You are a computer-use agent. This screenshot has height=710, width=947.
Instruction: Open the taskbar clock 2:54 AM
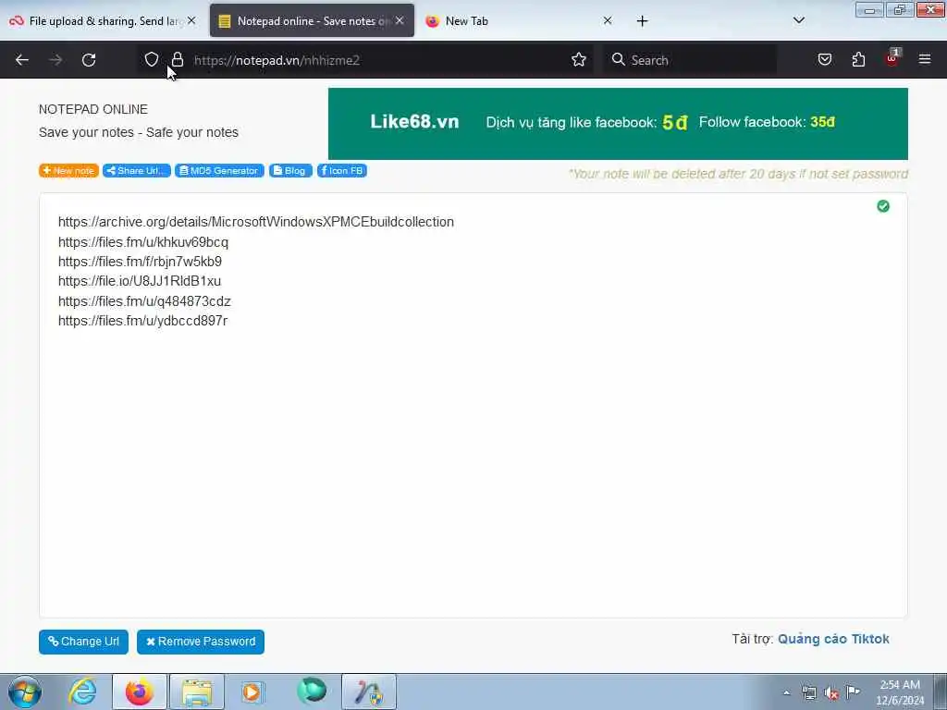coord(900,692)
